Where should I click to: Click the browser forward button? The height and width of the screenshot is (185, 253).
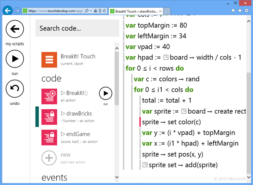pyautogui.click(x=17, y=11)
